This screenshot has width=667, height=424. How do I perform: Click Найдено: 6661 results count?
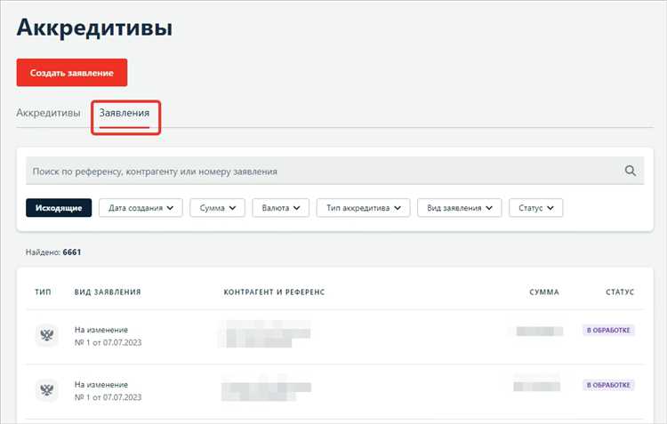53,252
